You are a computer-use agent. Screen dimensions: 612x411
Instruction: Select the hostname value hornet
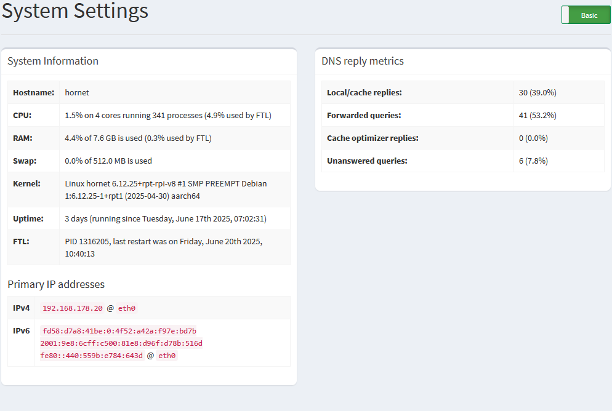(x=77, y=92)
